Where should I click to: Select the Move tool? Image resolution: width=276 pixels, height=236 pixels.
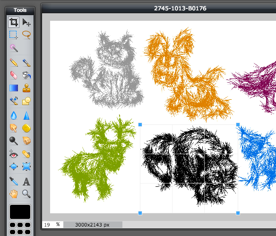click(26, 22)
